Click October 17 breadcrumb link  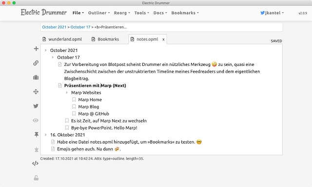click(x=80, y=27)
